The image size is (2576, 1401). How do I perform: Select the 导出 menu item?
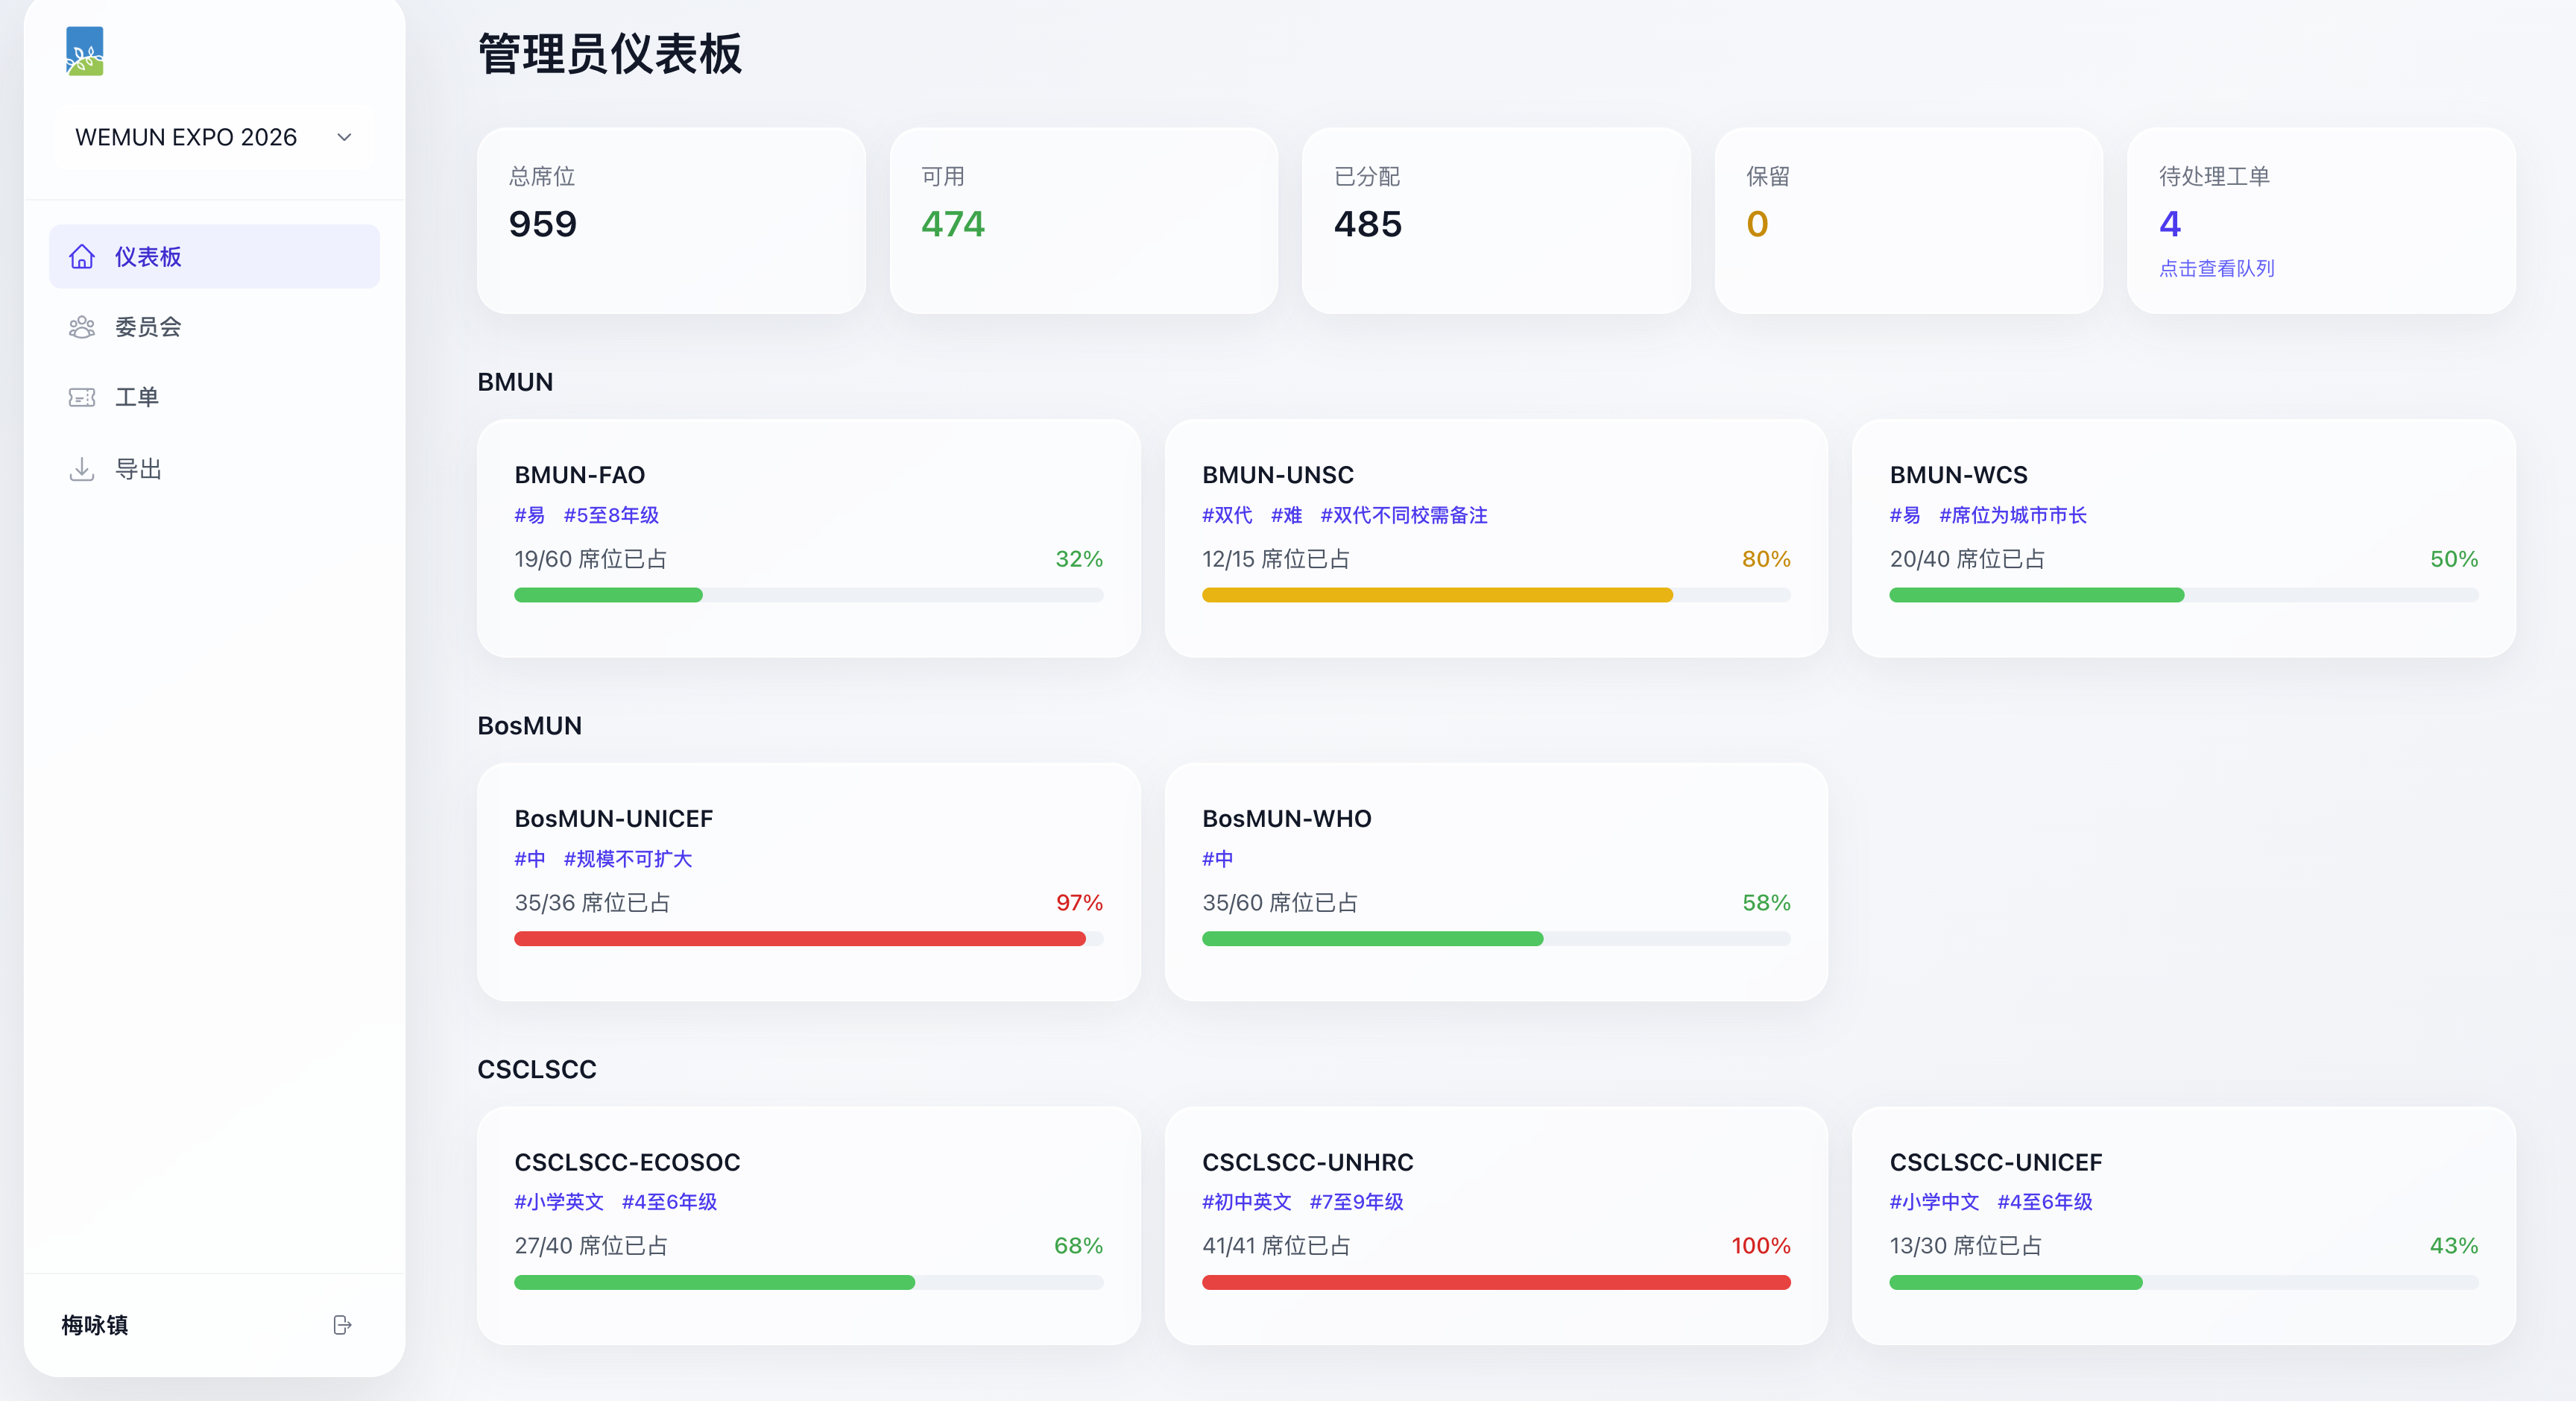click(x=214, y=469)
